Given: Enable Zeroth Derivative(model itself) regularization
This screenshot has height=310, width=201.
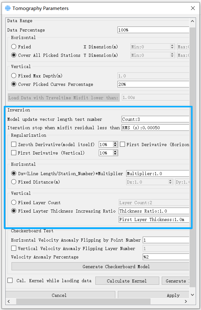Looking at the screenshot, I should [x=14, y=145].
